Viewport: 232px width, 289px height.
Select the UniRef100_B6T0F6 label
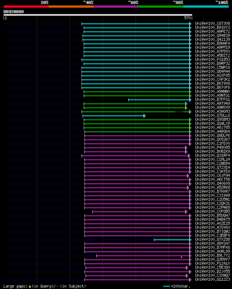212,87
